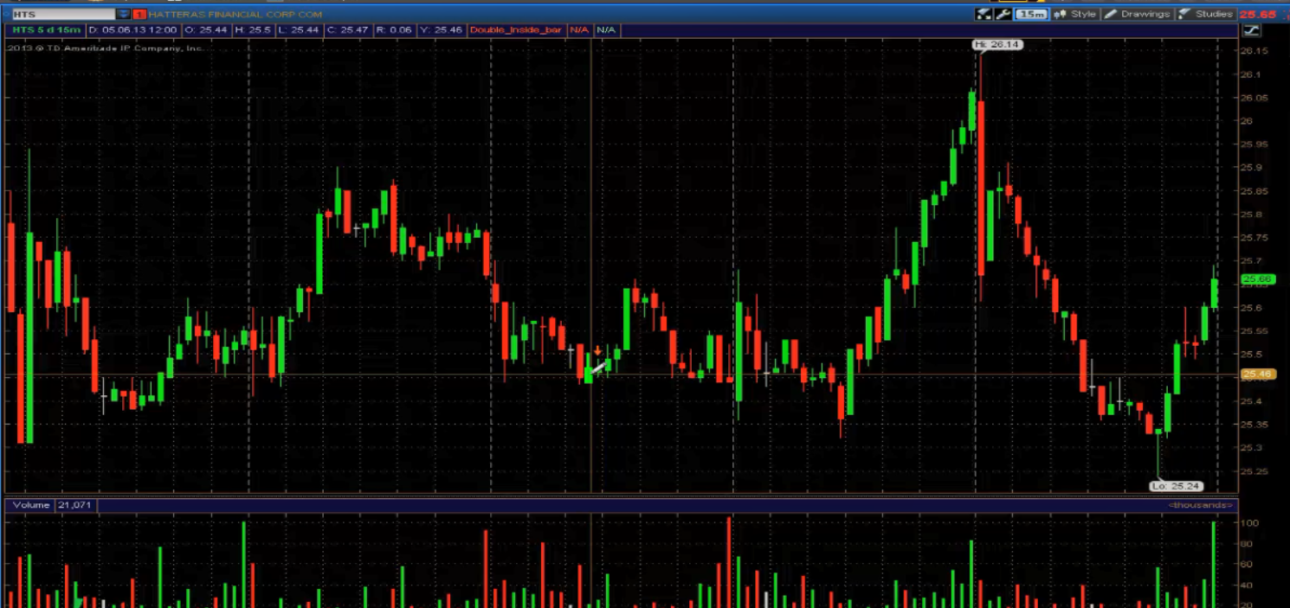Screen dimensions: 1290x608
Task: Click the HTS symbol input field
Action: (x=63, y=14)
